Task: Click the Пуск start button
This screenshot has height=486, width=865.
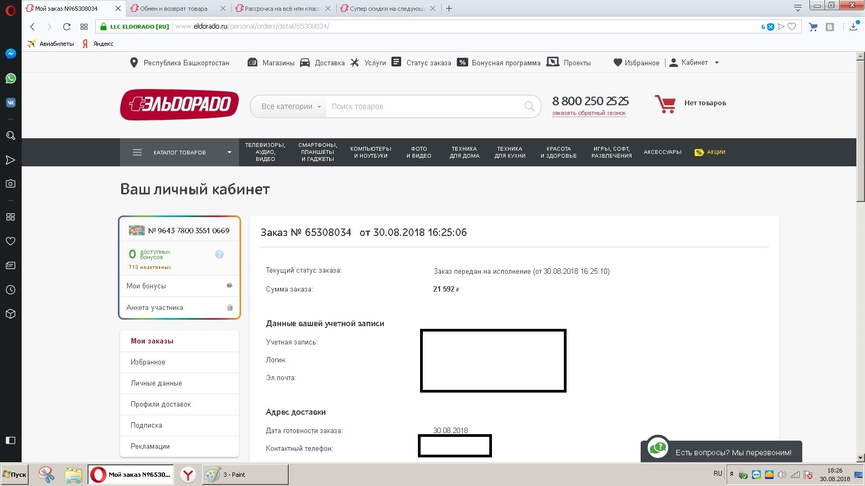Action: click(15, 475)
